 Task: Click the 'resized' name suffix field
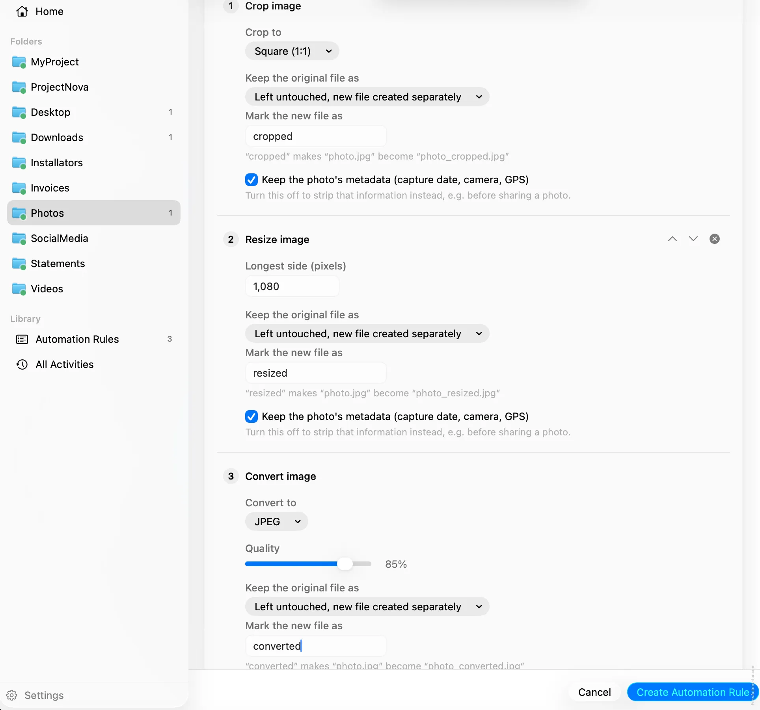[x=316, y=373]
